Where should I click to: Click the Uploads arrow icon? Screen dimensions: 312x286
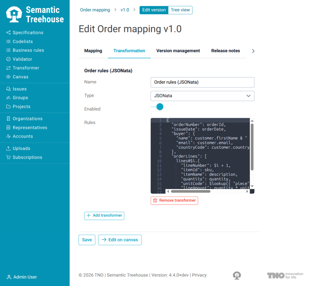click(8, 148)
